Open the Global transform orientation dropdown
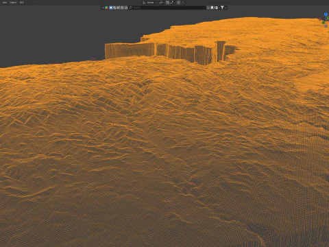 150,3
